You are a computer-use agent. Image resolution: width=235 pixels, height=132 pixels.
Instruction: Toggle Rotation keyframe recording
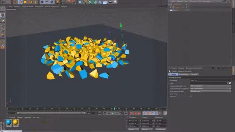pos(152,113)
